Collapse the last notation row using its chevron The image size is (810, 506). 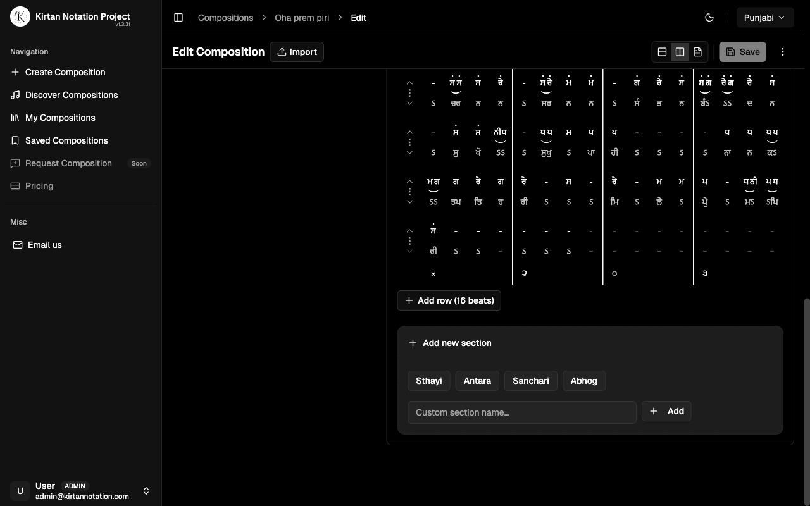pos(409,231)
